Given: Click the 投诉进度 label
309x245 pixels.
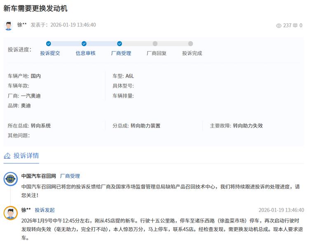Looking at the screenshot, I should [19, 49].
